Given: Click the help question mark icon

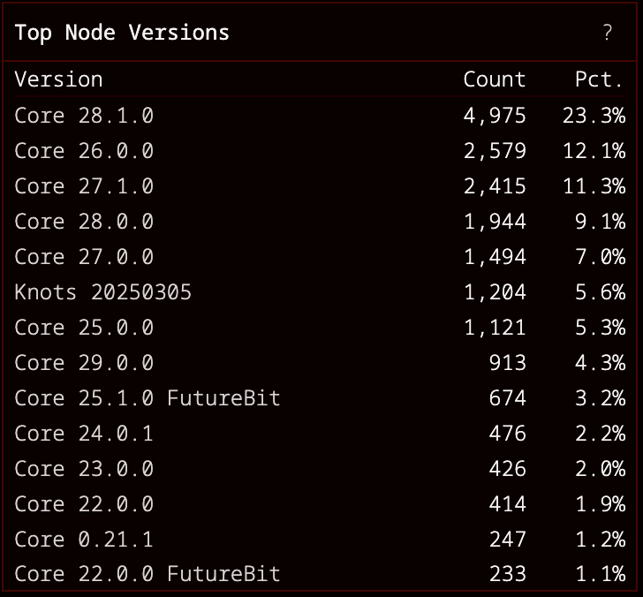Looking at the screenshot, I should [x=607, y=33].
